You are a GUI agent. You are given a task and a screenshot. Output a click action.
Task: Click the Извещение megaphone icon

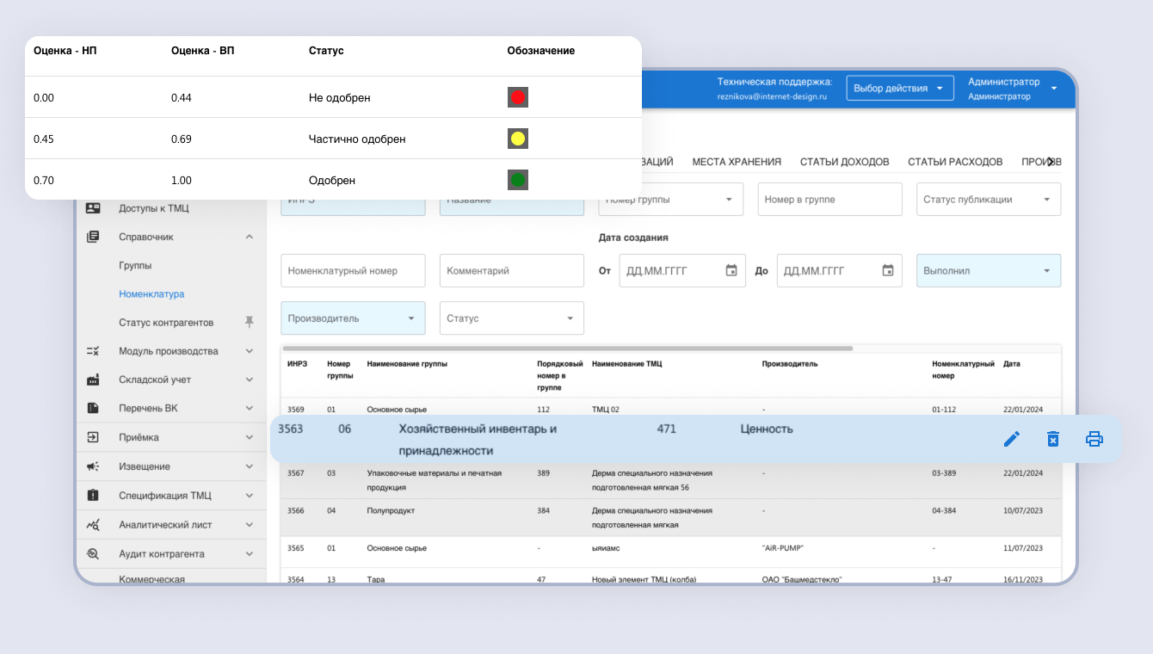[93, 466]
